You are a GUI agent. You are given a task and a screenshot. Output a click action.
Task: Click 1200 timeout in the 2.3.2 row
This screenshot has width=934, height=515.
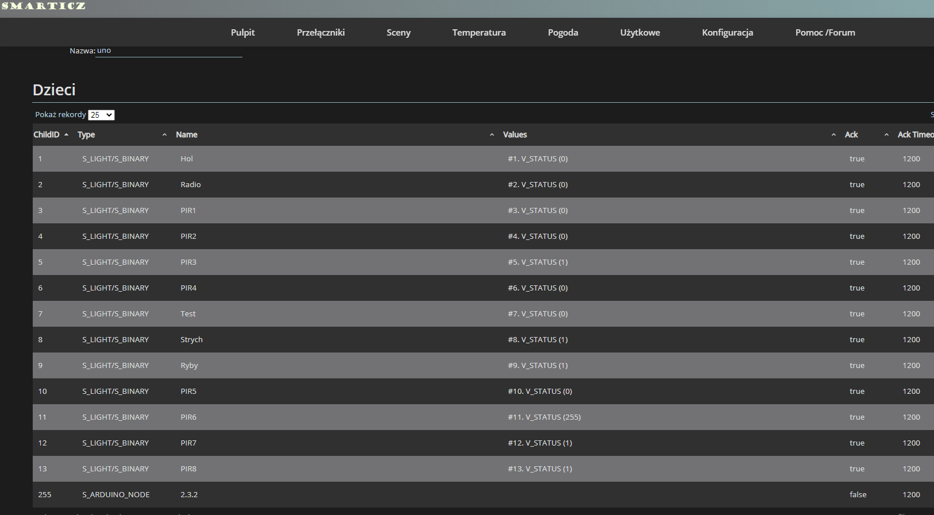tap(911, 494)
